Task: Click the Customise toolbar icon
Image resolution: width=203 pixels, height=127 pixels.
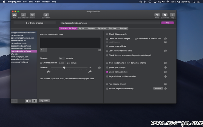Action: (x=165, y=15)
